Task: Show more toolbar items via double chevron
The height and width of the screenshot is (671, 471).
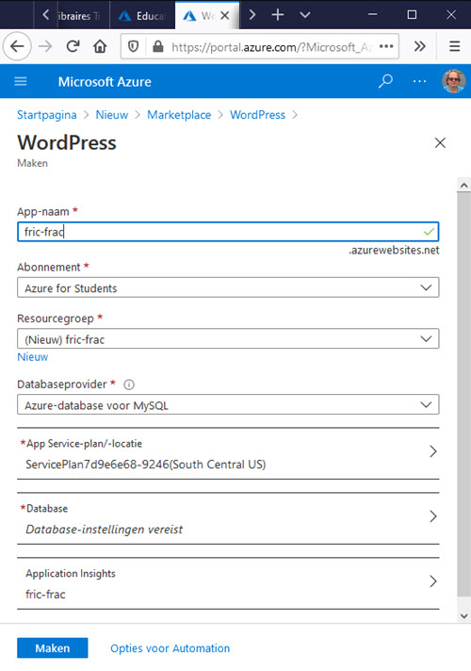Action: pyautogui.click(x=420, y=46)
